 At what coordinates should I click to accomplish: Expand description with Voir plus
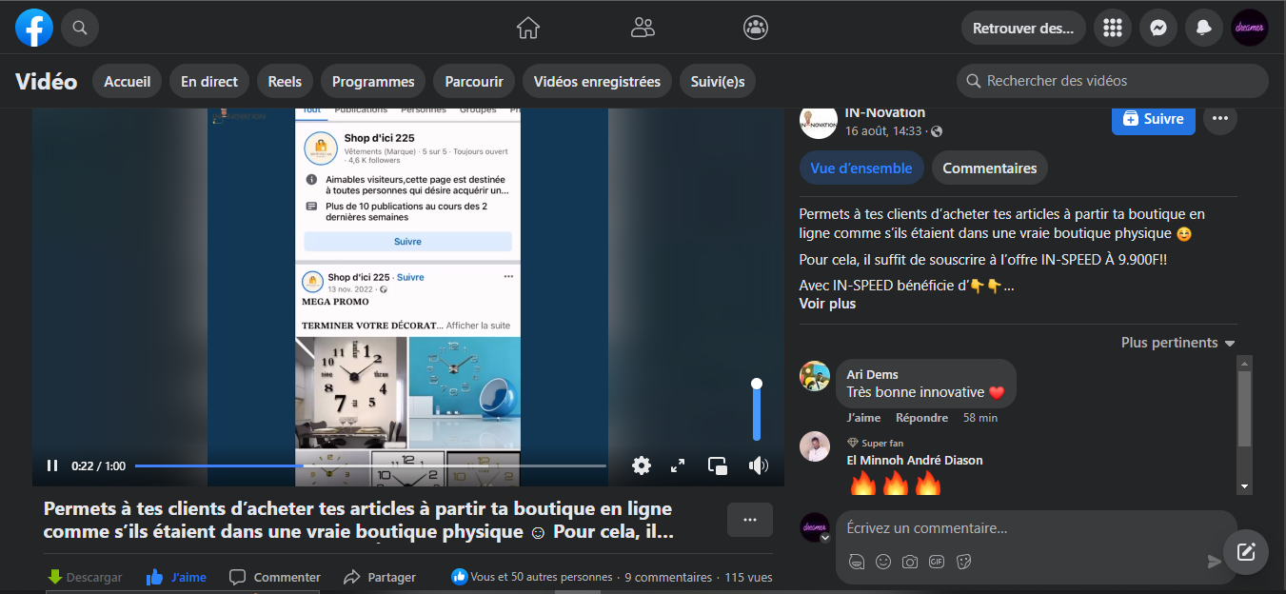[x=827, y=304]
